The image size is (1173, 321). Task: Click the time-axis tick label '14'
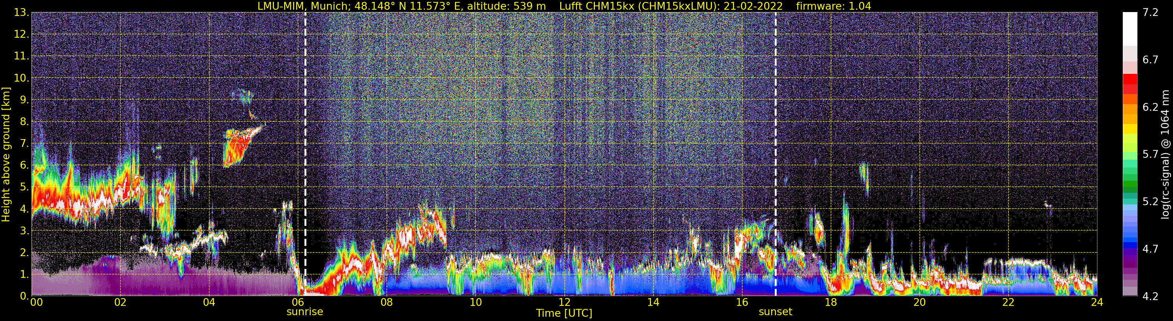pos(653,303)
